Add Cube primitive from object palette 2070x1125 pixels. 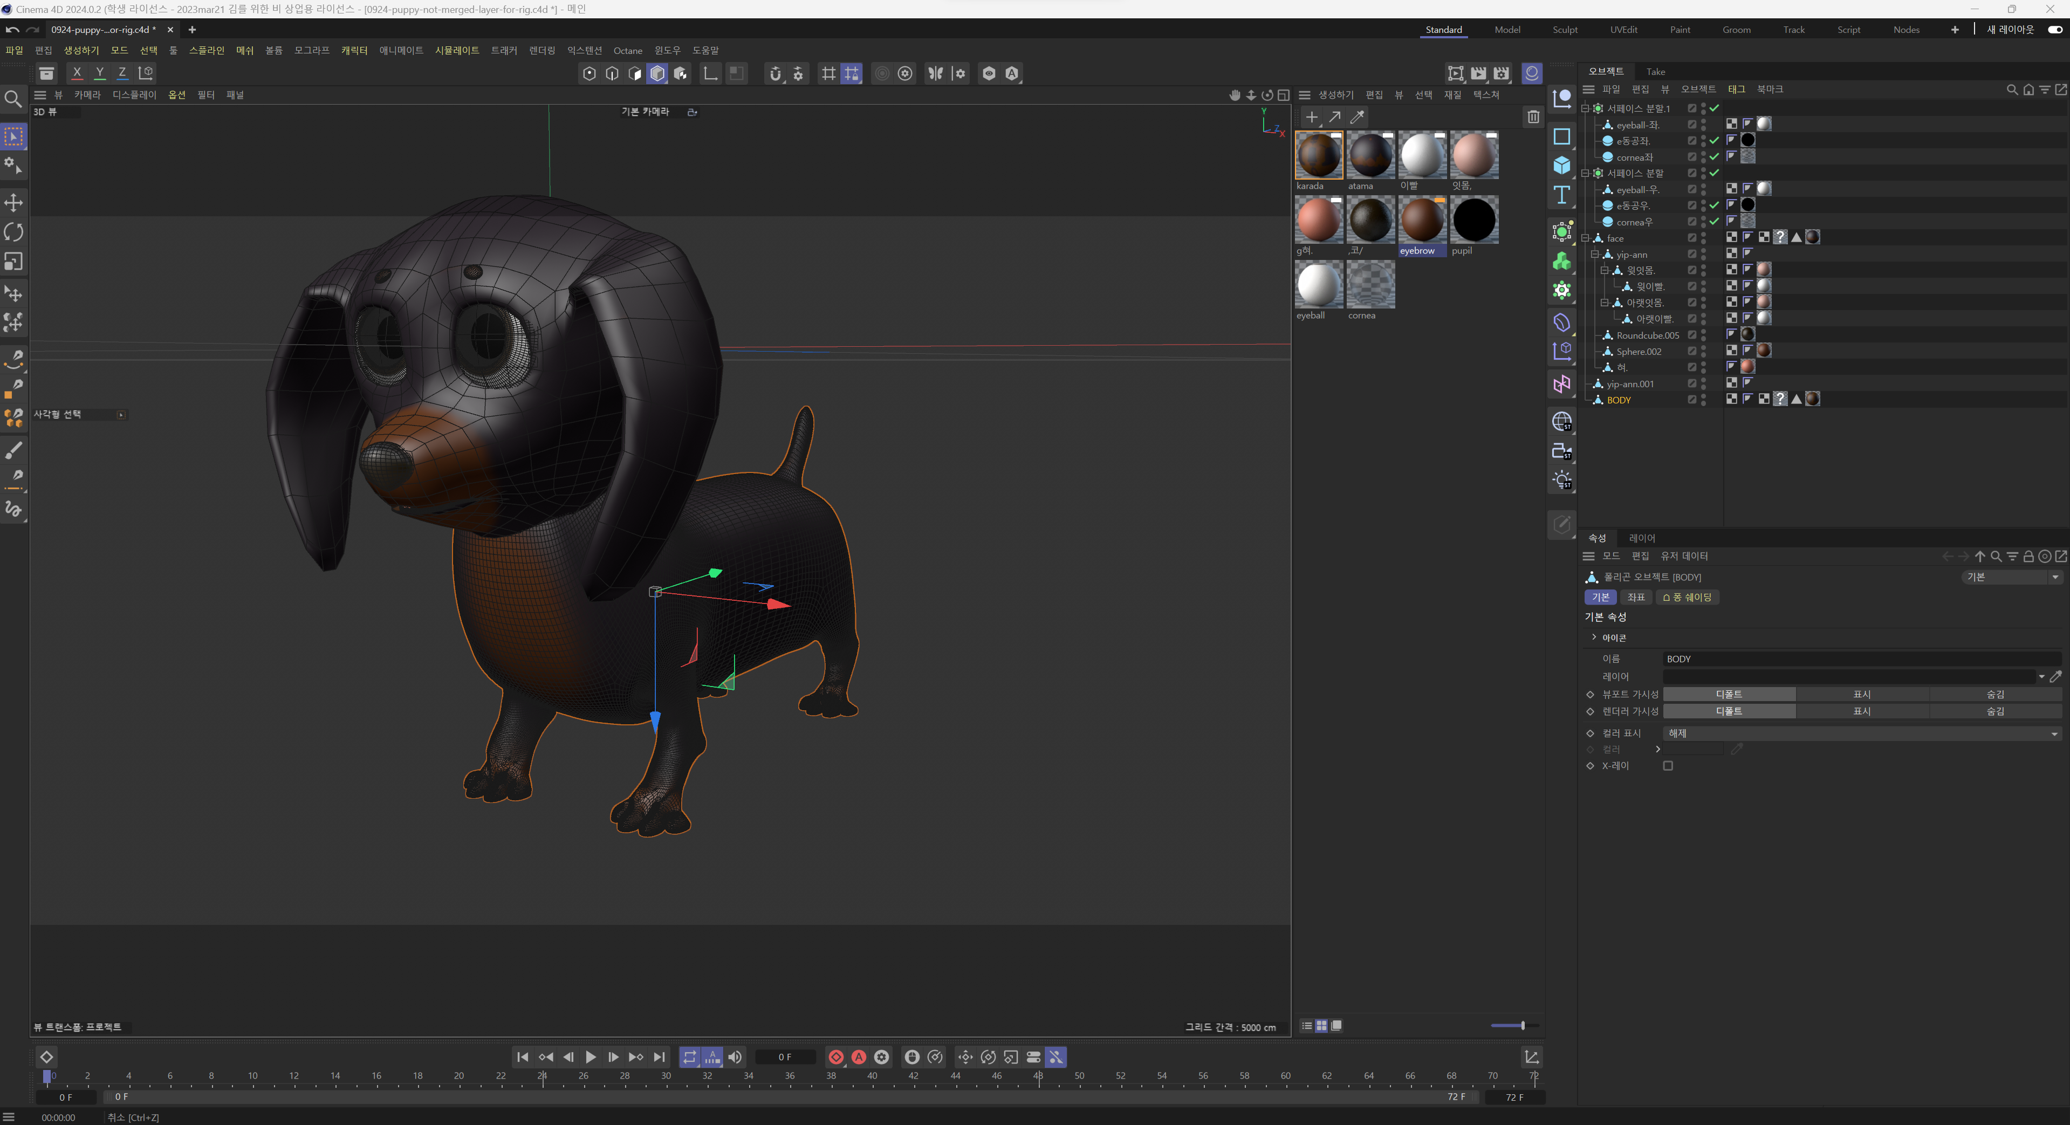point(1561,164)
